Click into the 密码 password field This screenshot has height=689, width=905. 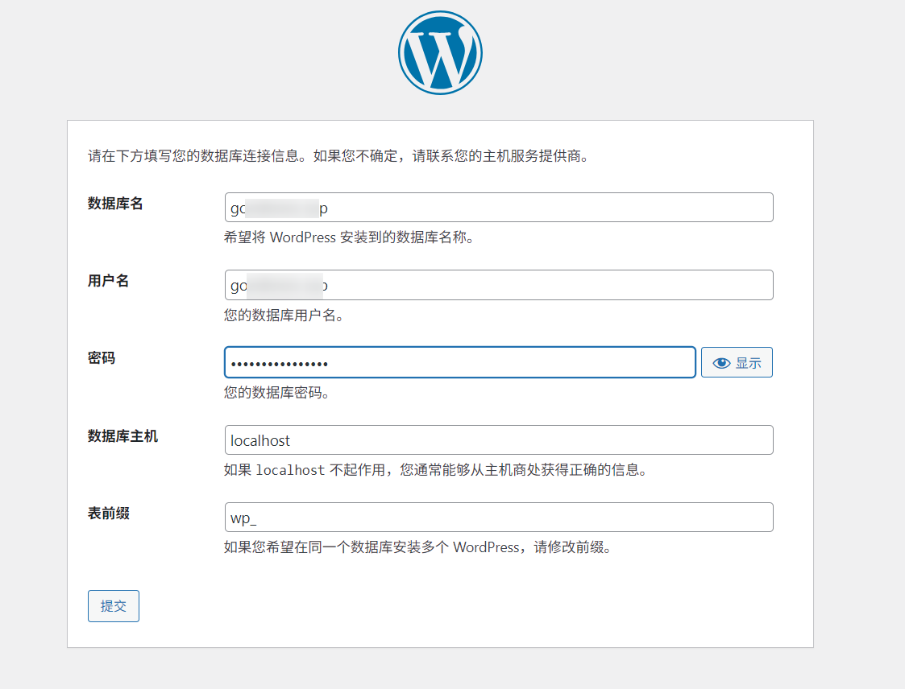point(460,363)
